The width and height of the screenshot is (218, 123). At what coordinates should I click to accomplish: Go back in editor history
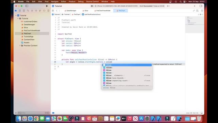pos(57,11)
